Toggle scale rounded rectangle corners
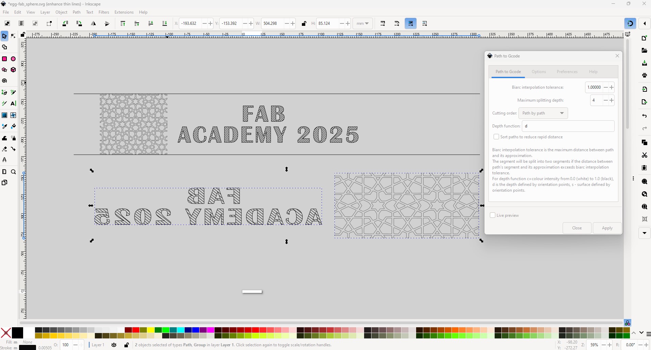 pos(397,23)
